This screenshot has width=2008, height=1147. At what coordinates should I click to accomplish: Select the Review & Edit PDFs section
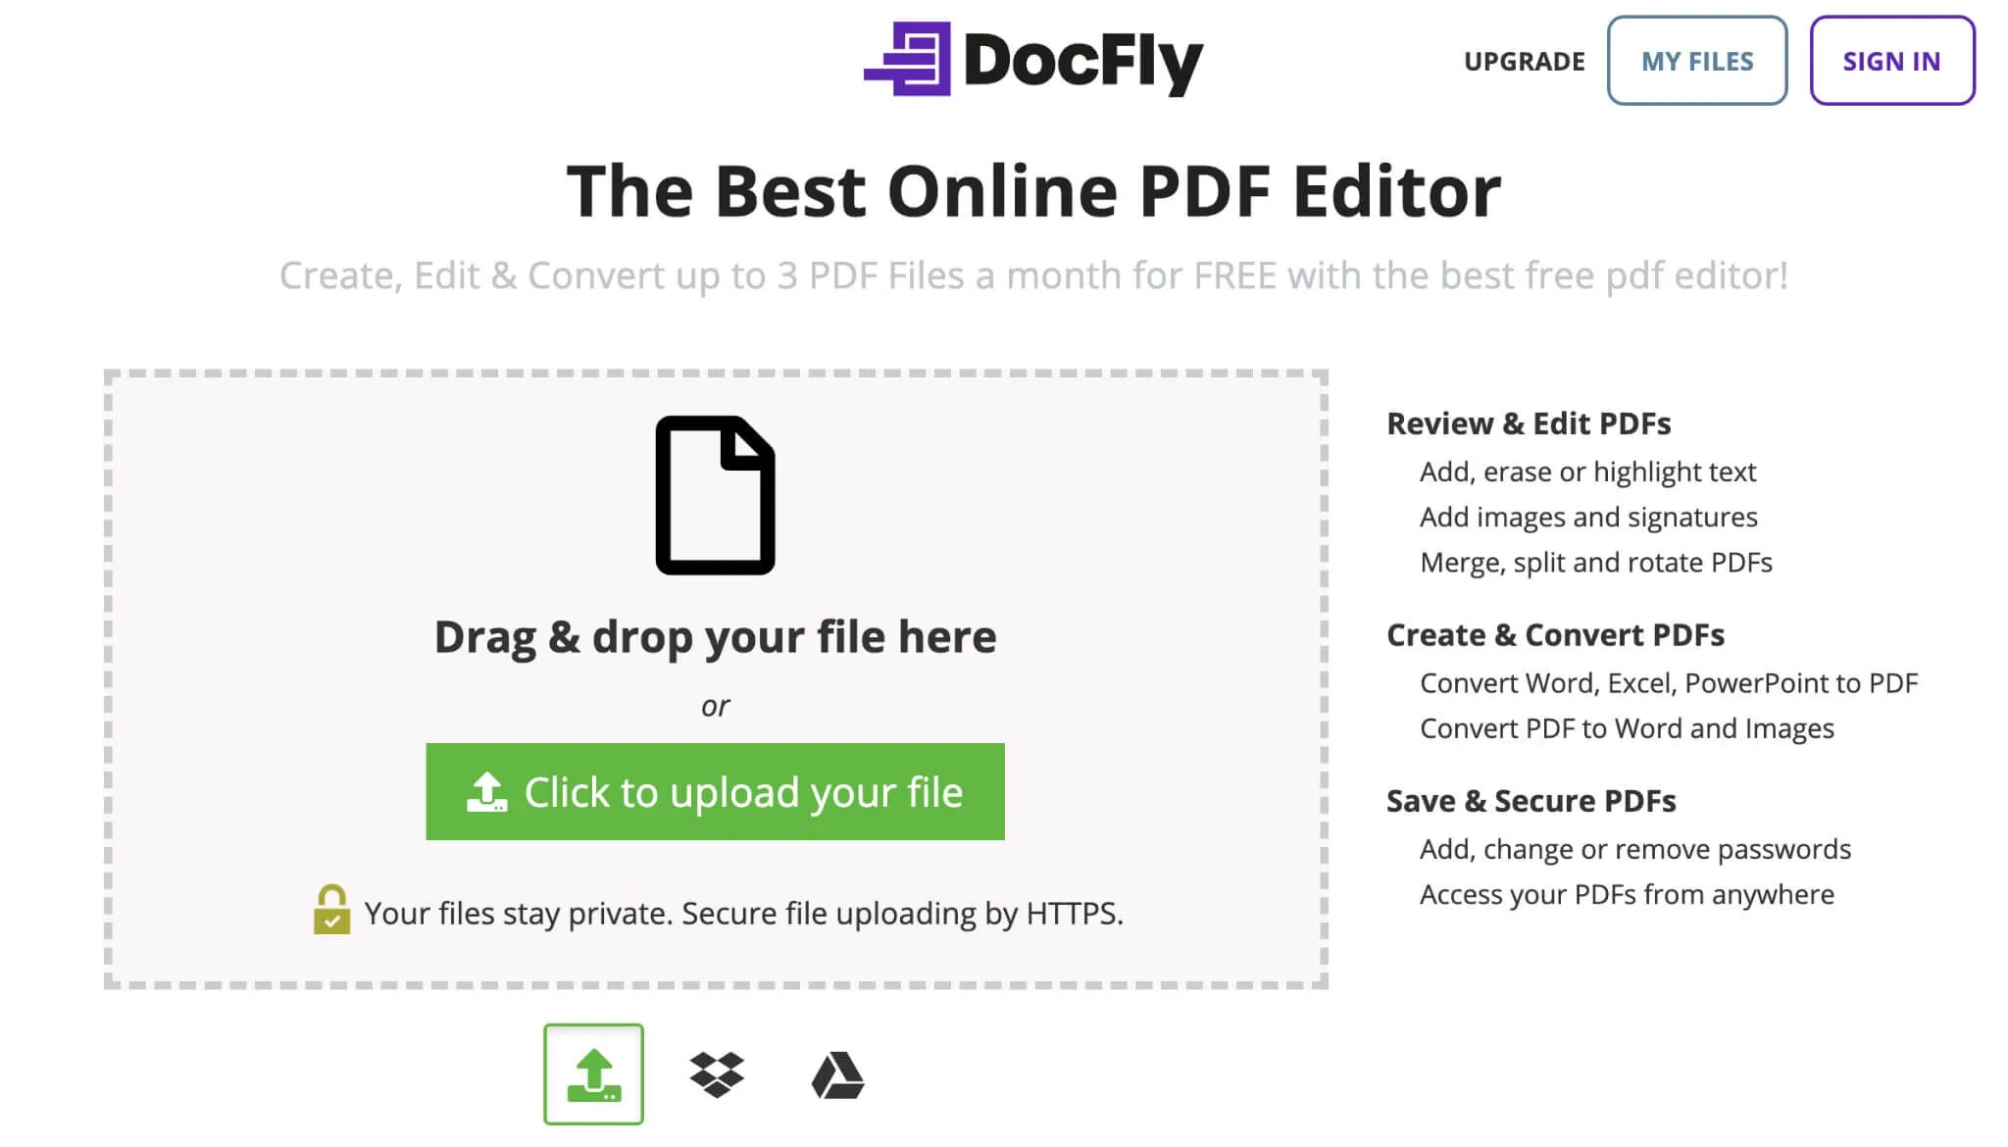(x=1531, y=424)
